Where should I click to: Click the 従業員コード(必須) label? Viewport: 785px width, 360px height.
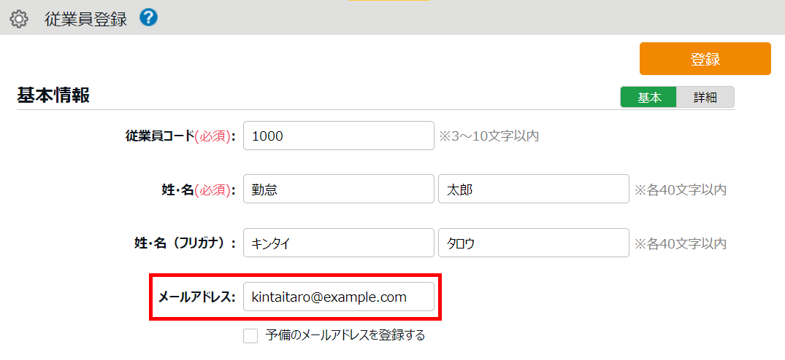(180, 136)
